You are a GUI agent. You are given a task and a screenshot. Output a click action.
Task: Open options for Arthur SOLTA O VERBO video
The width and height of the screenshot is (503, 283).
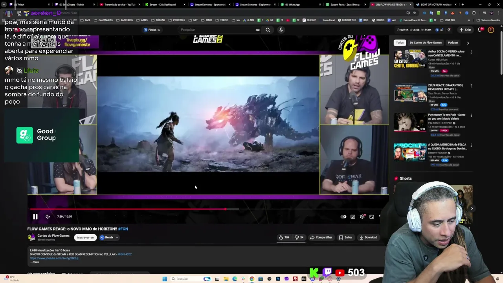471,52
